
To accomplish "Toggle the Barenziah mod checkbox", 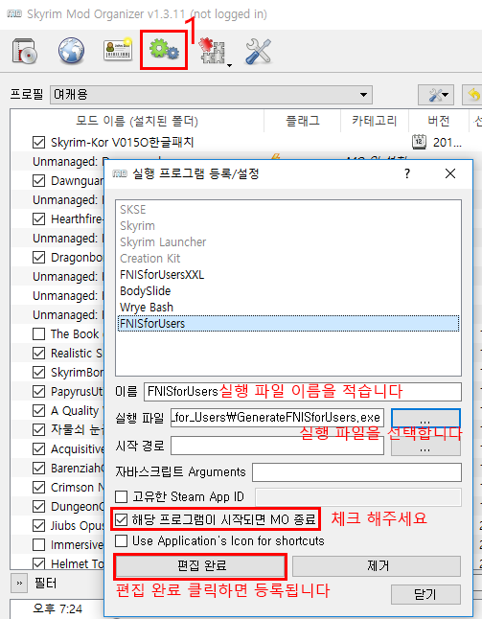I will click(38, 468).
